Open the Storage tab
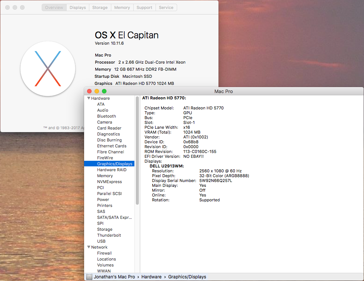Image resolution: width=364 pixels, height=281 pixels. pyautogui.click(x=100, y=7)
